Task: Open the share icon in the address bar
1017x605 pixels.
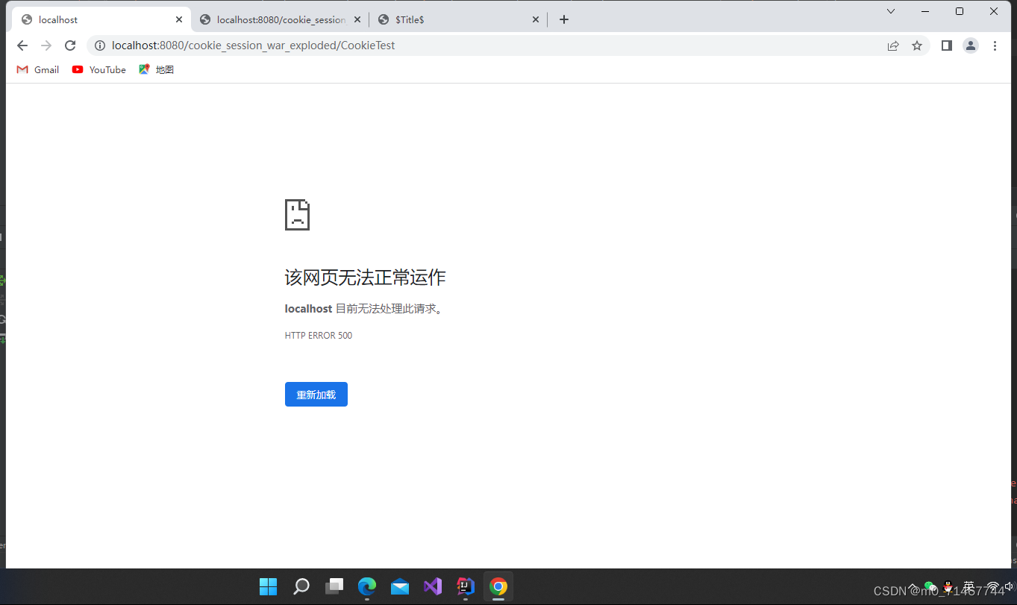Action: click(892, 46)
